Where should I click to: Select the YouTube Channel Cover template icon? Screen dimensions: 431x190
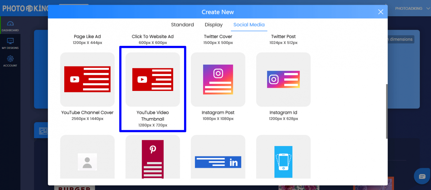coord(87,79)
